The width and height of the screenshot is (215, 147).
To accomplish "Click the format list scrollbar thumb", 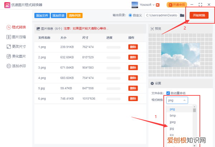I will pos(194,110).
